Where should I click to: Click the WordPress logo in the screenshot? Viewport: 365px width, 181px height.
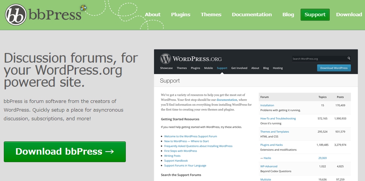pyautogui.click(x=166, y=59)
